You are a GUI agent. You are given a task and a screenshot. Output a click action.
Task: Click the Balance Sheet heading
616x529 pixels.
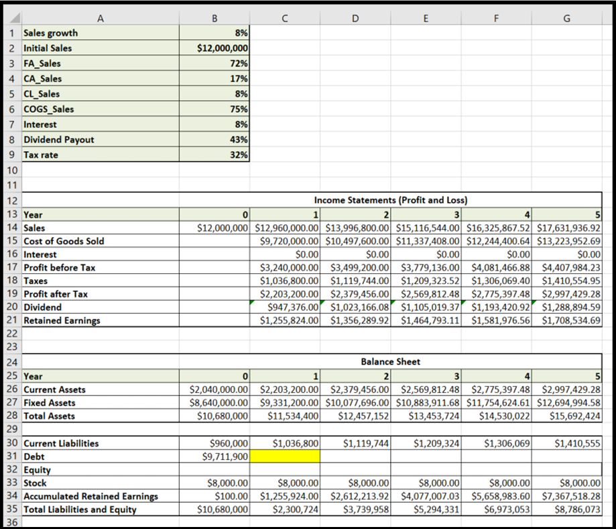391,362
